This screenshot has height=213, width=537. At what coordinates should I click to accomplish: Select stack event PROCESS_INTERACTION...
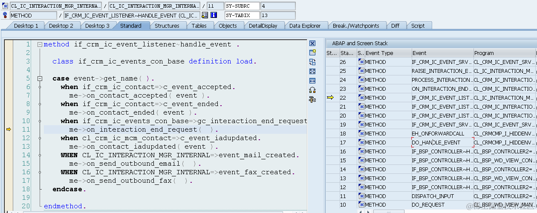[442, 80]
